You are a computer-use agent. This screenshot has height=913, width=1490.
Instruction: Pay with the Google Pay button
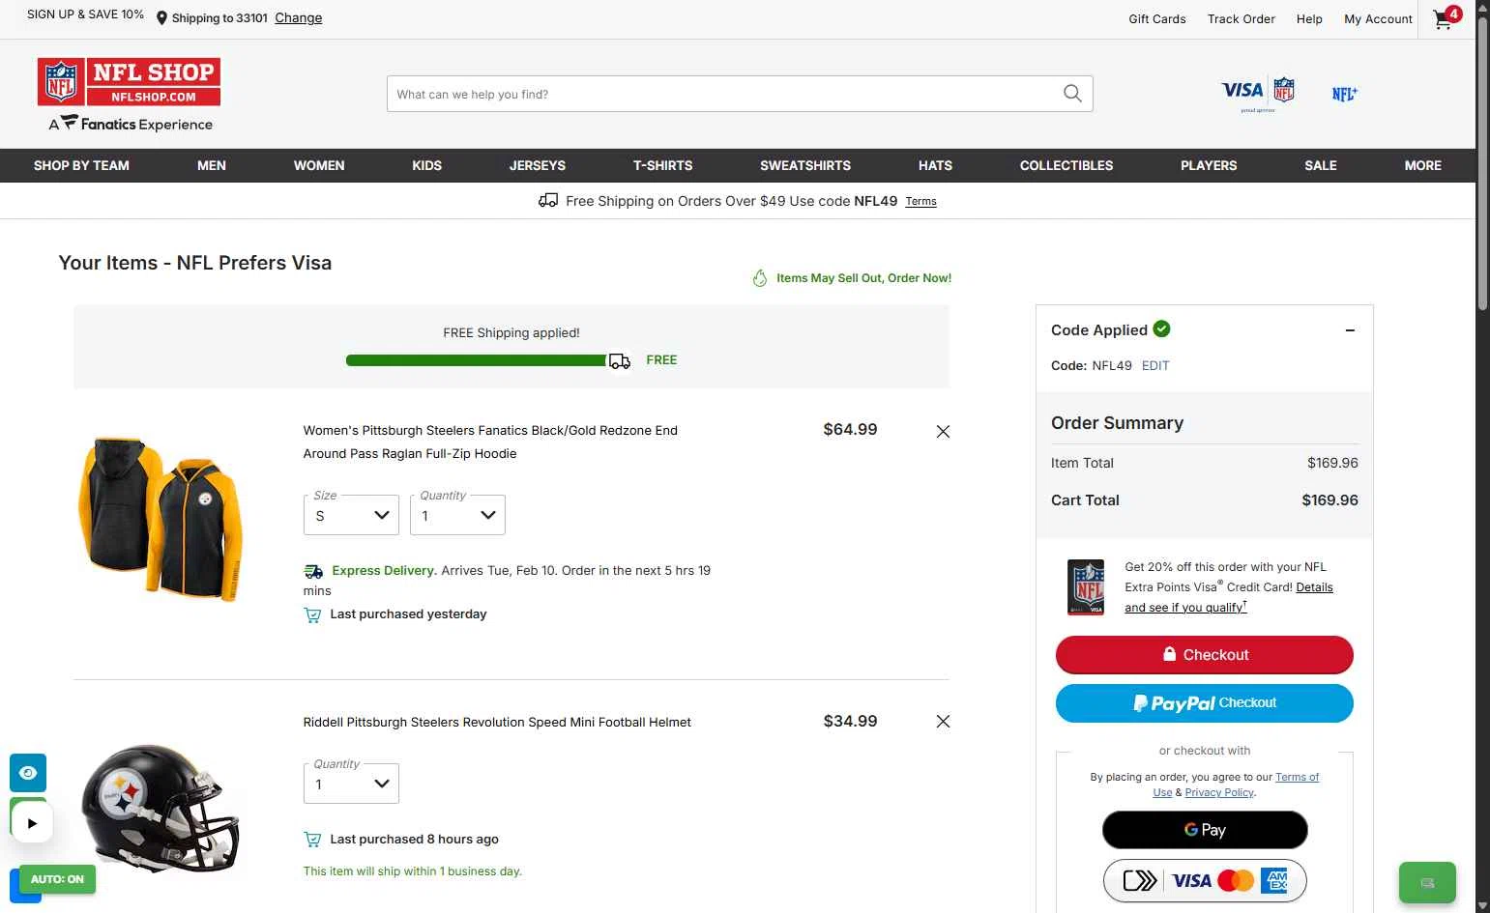point(1205,830)
